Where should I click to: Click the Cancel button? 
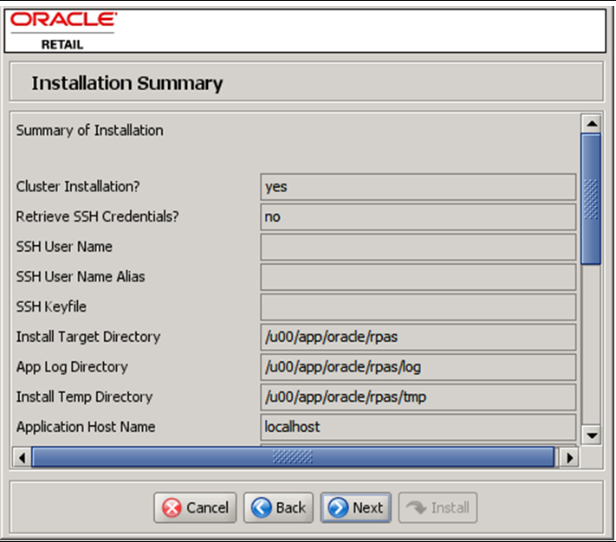coord(195,507)
